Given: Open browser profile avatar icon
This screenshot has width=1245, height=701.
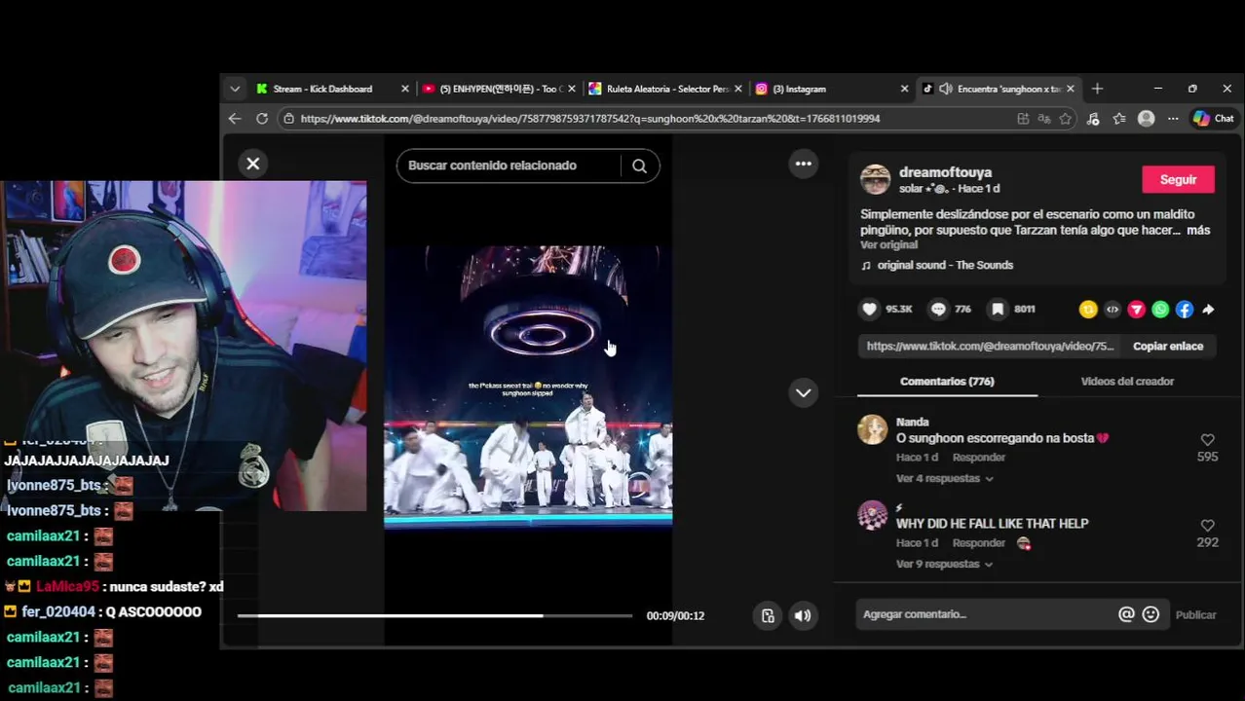Looking at the screenshot, I should [x=1147, y=119].
